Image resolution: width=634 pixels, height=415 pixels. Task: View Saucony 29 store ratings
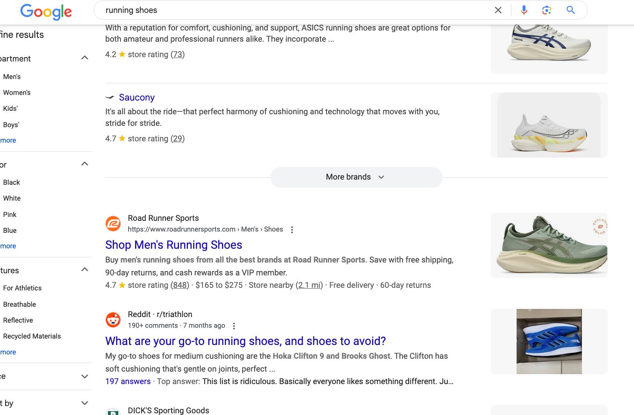[178, 139]
